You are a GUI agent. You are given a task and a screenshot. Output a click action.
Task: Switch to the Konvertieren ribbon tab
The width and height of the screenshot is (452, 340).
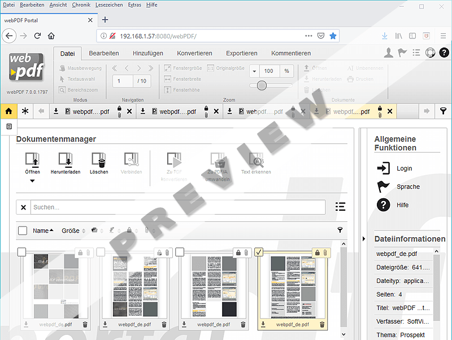(194, 53)
